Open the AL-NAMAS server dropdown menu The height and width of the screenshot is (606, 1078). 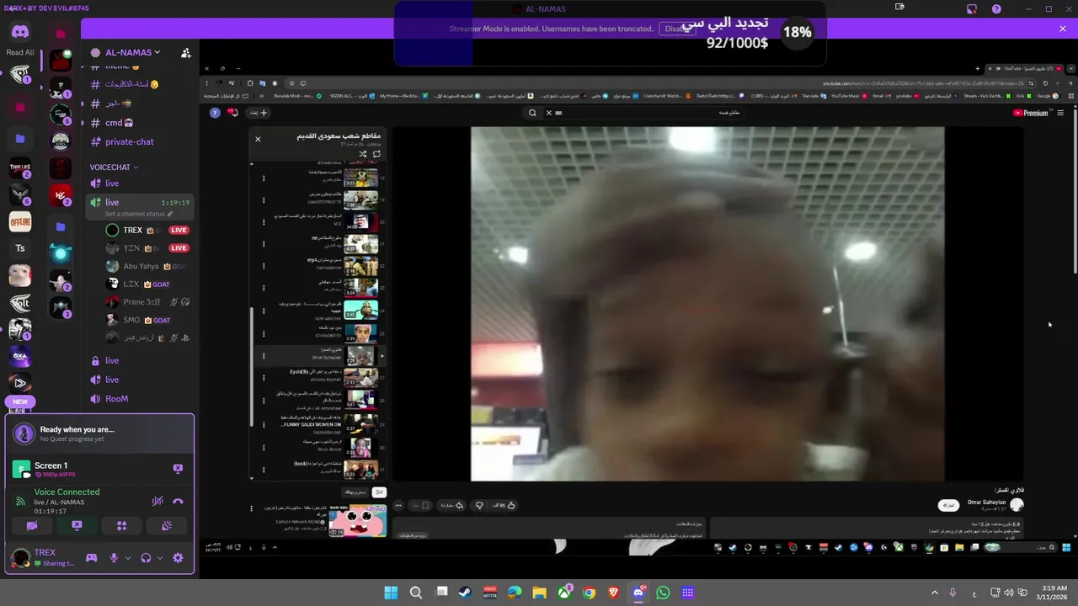coord(132,52)
